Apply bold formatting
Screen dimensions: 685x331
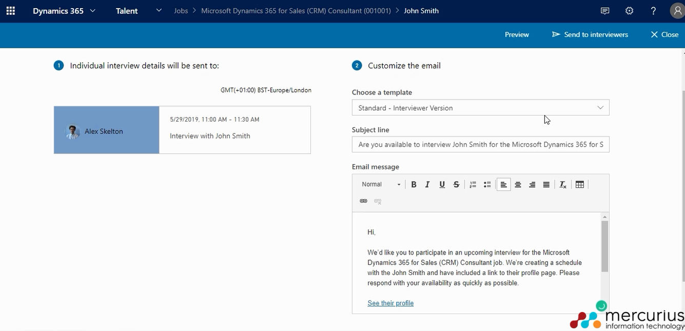click(x=414, y=185)
